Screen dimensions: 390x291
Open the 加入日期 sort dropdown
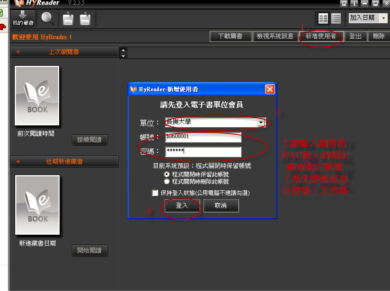coord(383,18)
